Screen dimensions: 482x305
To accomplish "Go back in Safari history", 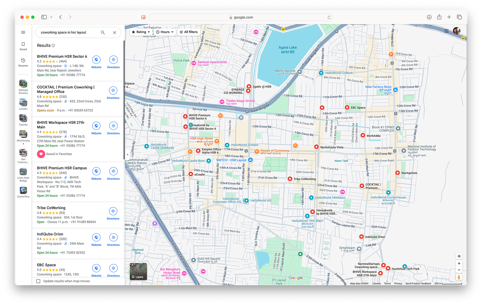I will (60, 17).
